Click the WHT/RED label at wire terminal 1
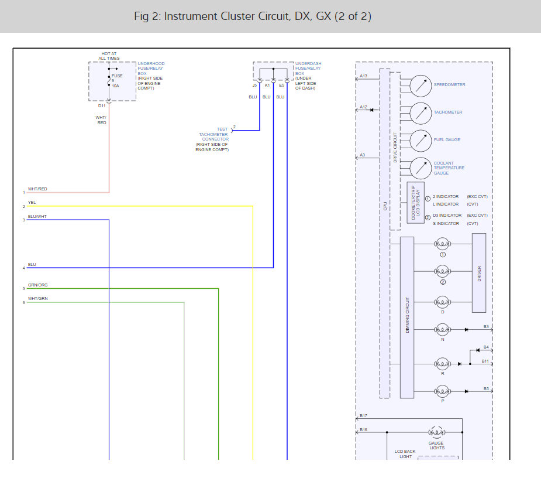 click(37, 189)
